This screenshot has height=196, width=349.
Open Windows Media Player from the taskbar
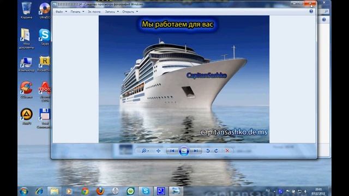pos(69,191)
